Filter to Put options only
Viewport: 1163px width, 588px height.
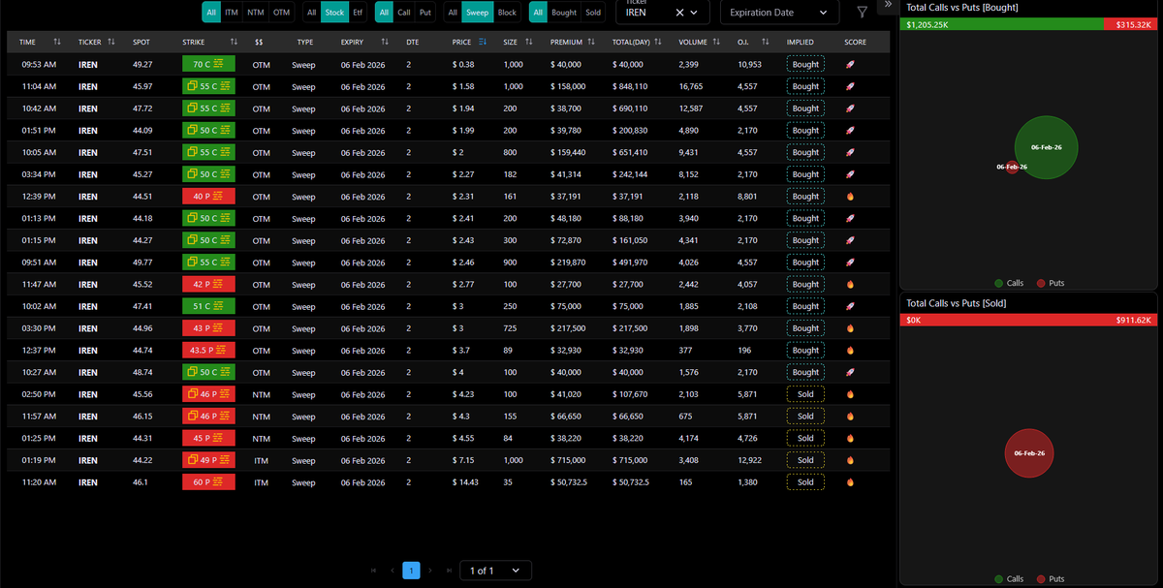point(425,13)
